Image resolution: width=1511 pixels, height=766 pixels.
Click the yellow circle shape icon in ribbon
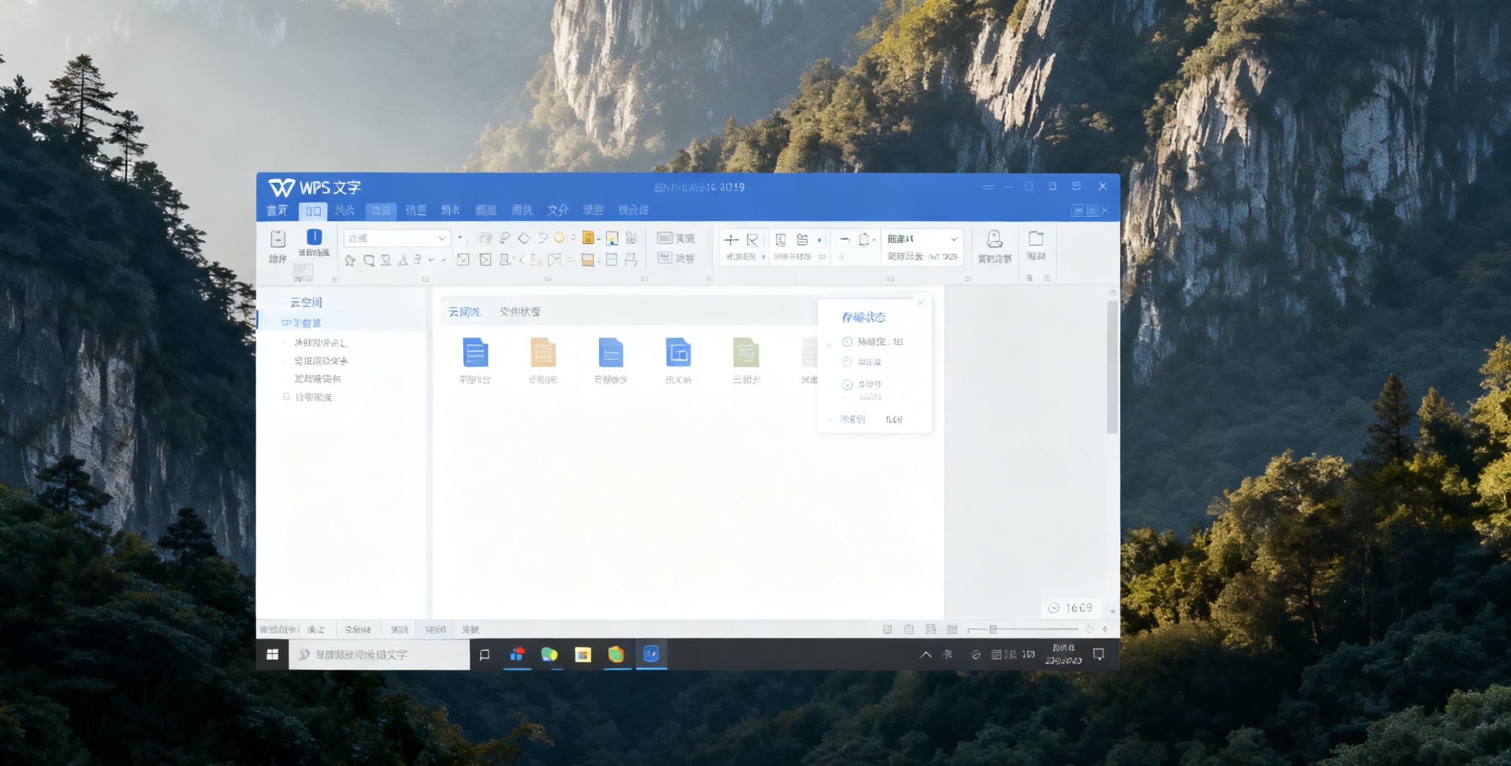click(x=559, y=238)
